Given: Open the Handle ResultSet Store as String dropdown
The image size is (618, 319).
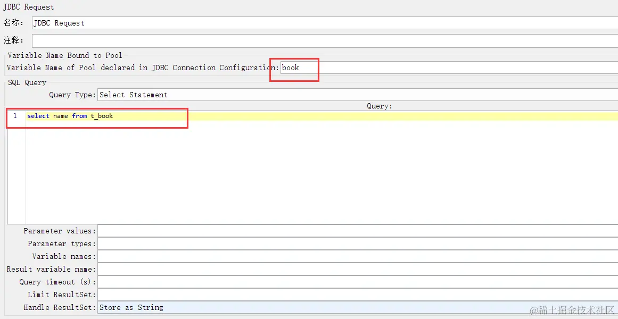Looking at the screenshot, I should [358, 308].
